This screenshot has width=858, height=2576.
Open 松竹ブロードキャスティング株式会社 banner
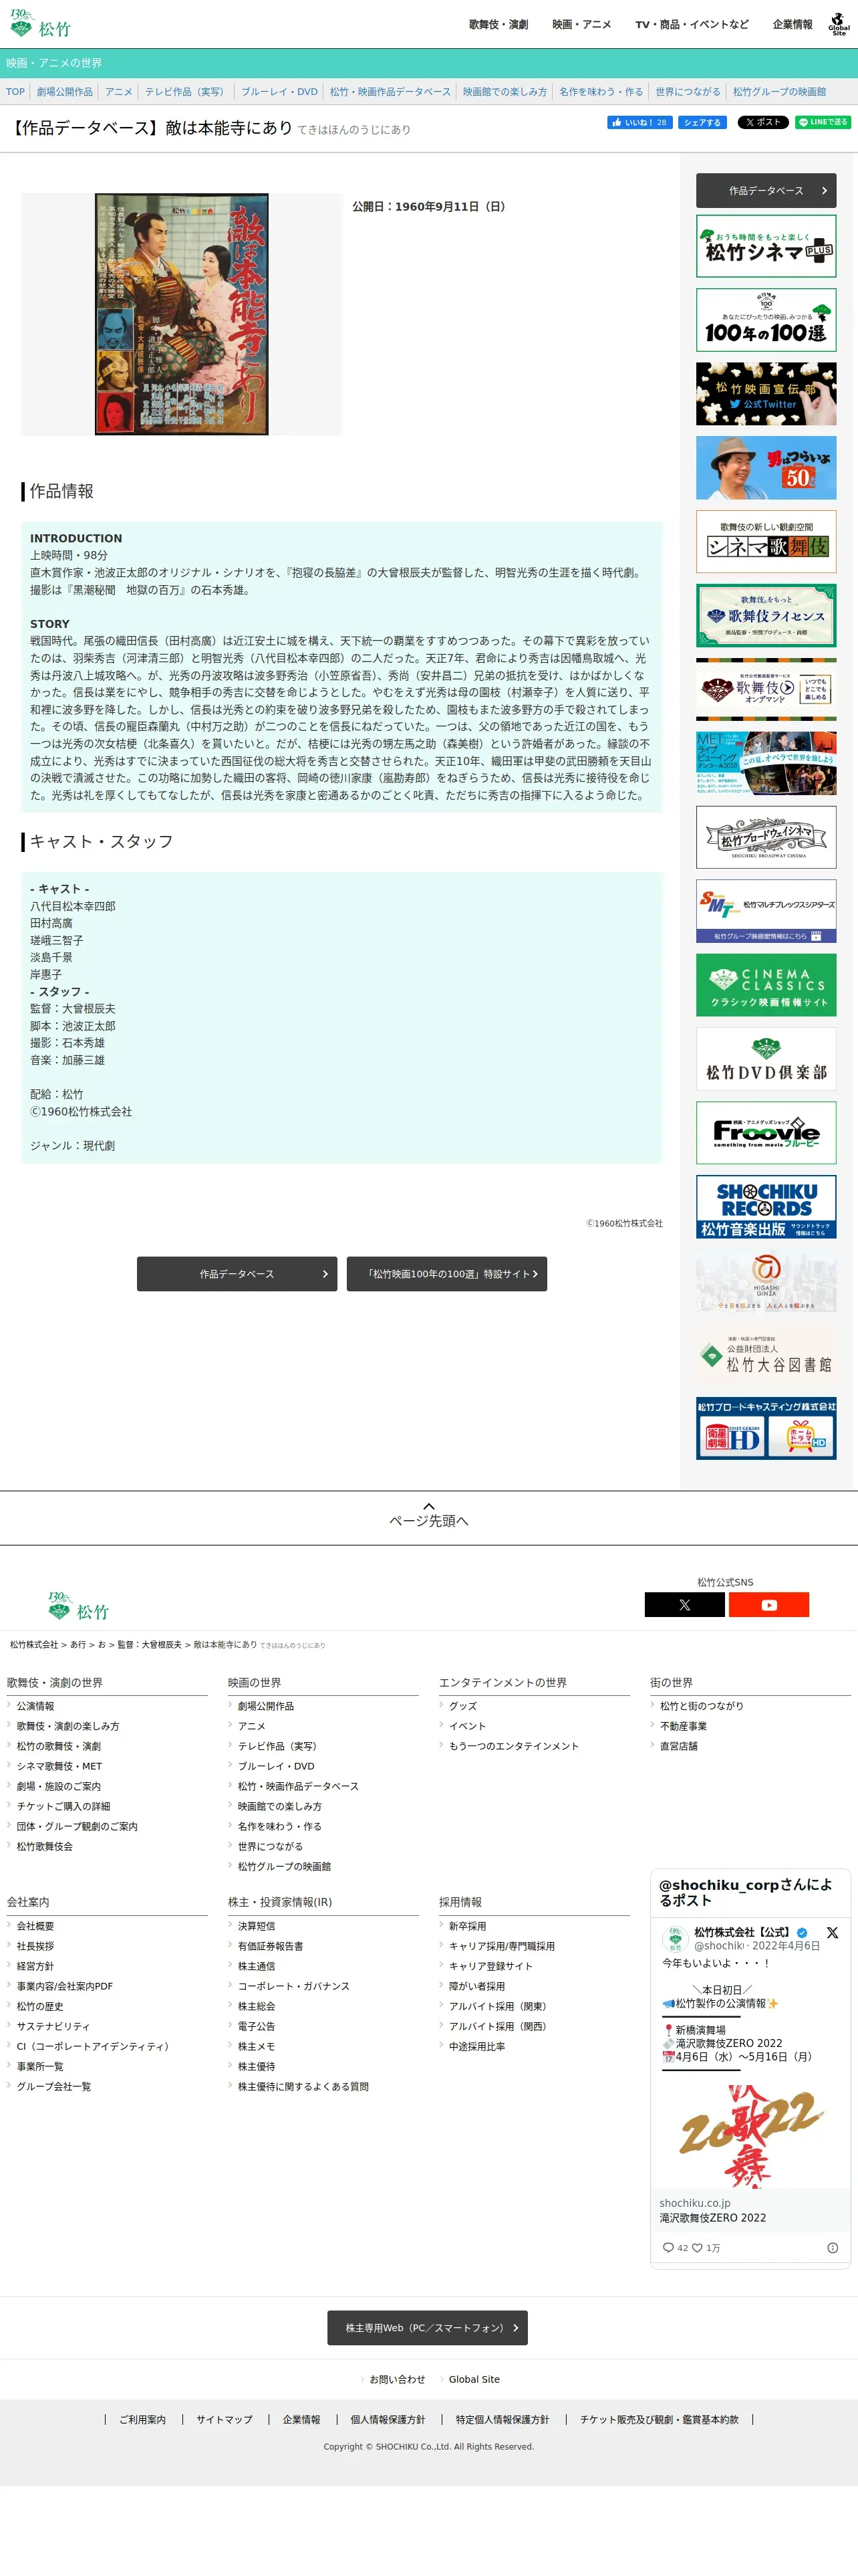[x=766, y=1428]
